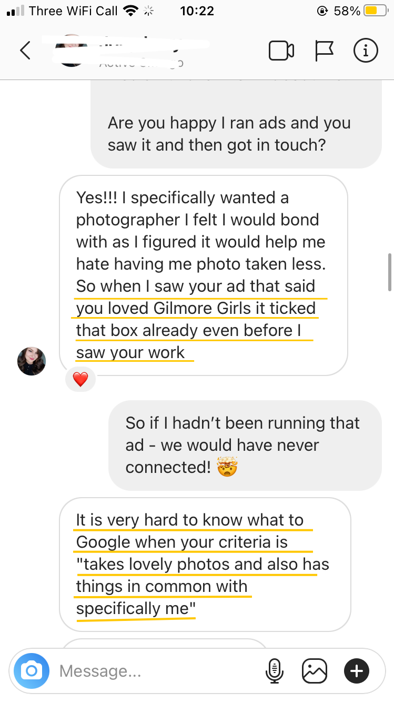Tap the plus button for more options
394x702 pixels.
point(357,671)
